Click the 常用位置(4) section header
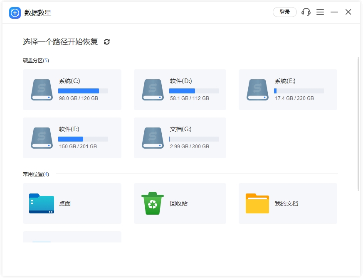 click(x=36, y=174)
